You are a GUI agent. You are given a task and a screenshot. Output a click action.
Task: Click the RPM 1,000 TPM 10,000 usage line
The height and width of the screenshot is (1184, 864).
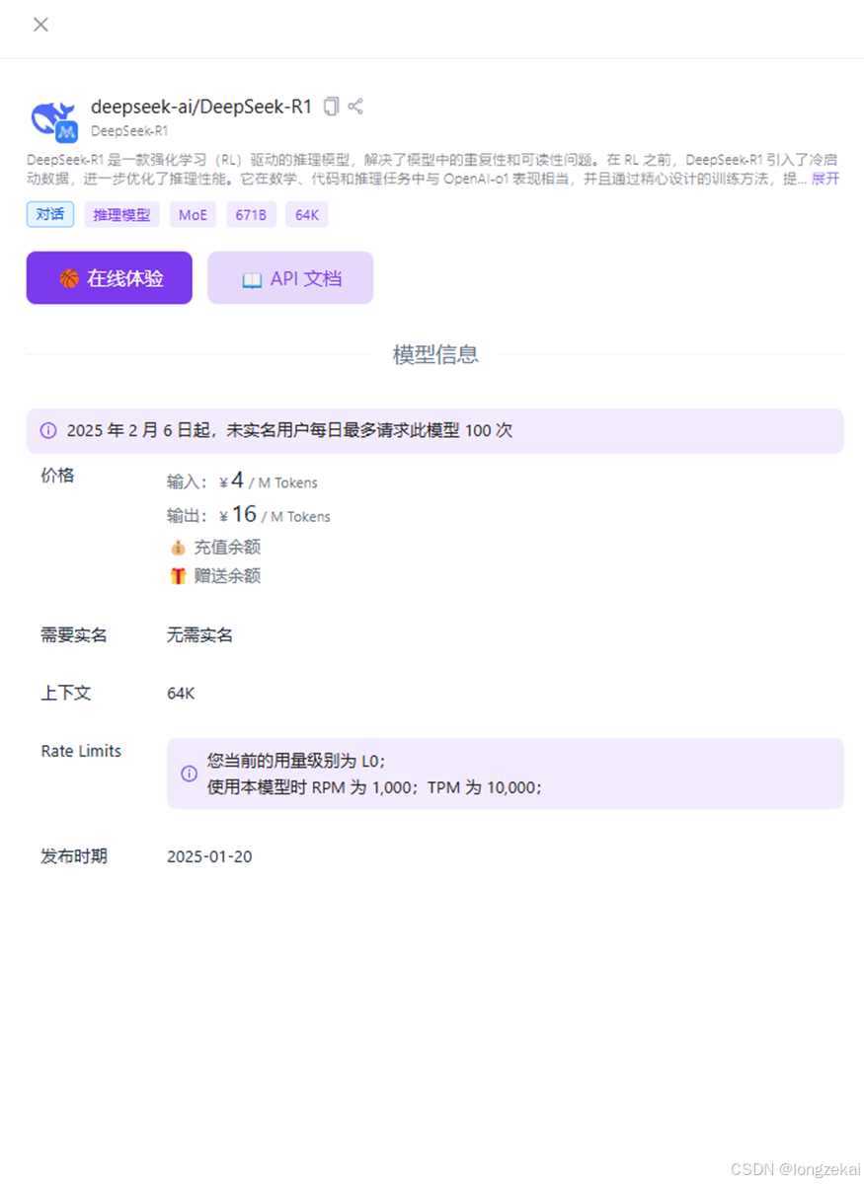pos(375,787)
